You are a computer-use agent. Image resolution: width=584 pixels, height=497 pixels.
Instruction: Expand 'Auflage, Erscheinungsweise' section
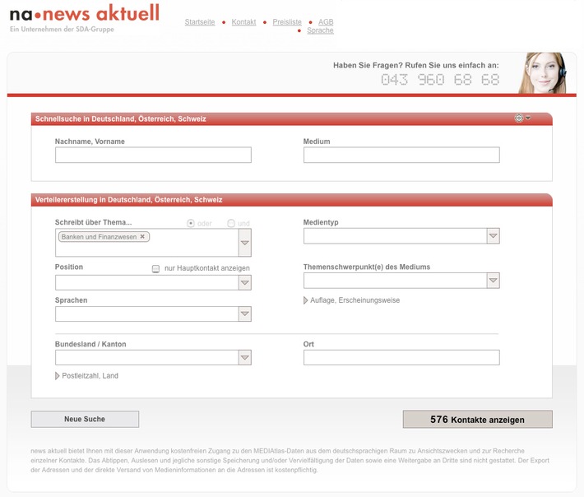tap(307, 300)
